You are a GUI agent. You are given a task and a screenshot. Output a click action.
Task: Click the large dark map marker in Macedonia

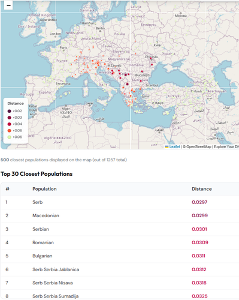(127, 84)
